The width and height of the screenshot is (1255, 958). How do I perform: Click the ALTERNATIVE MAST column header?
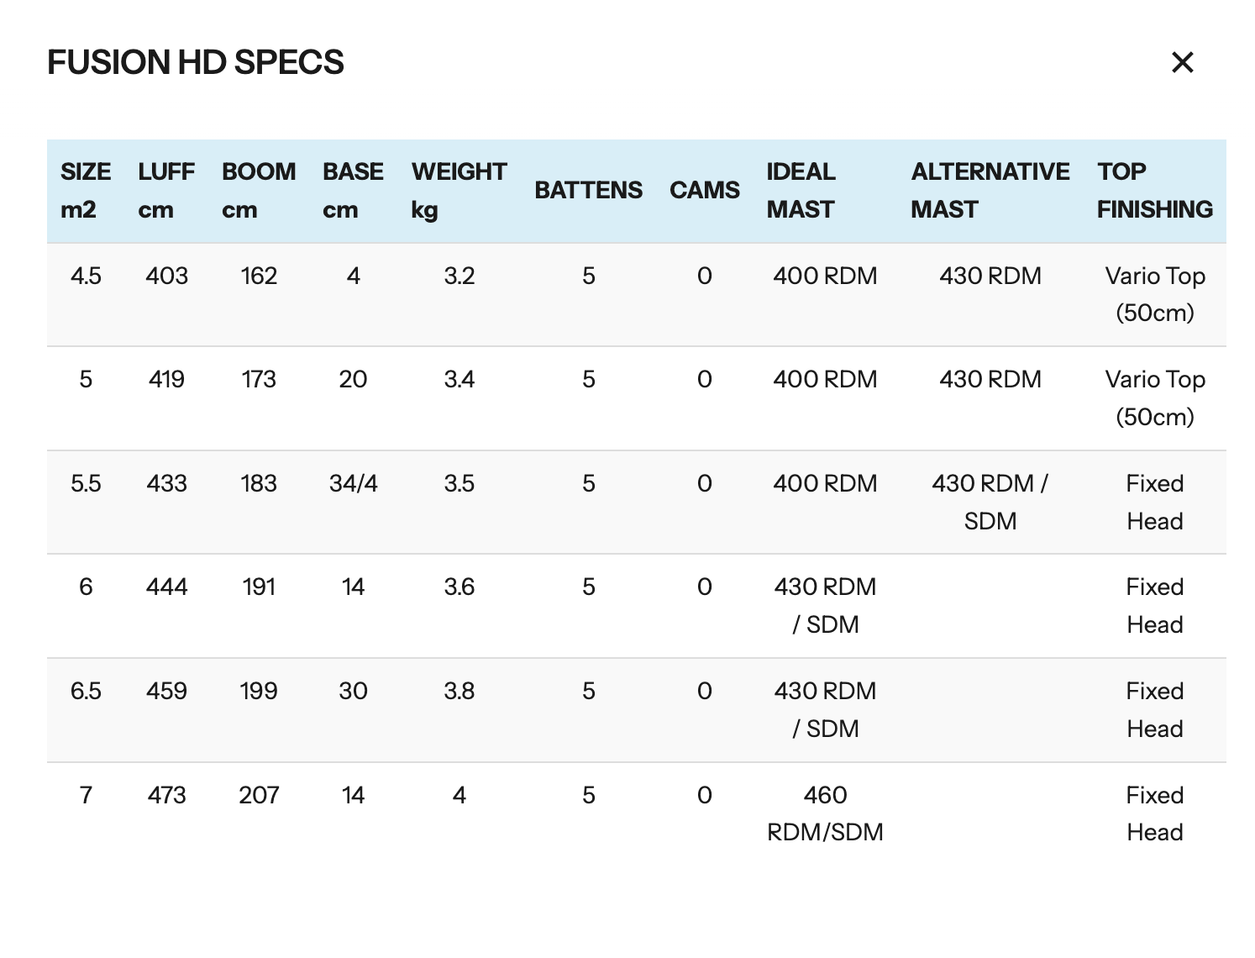click(990, 191)
